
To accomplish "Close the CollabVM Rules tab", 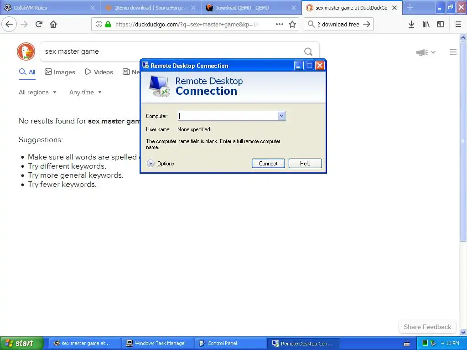I will (x=93, y=8).
